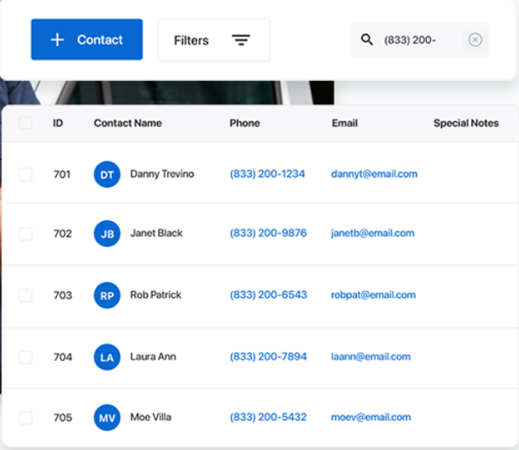Toggle the select-all checkbox in header
Screen dimensions: 519x450
tap(26, 123)
